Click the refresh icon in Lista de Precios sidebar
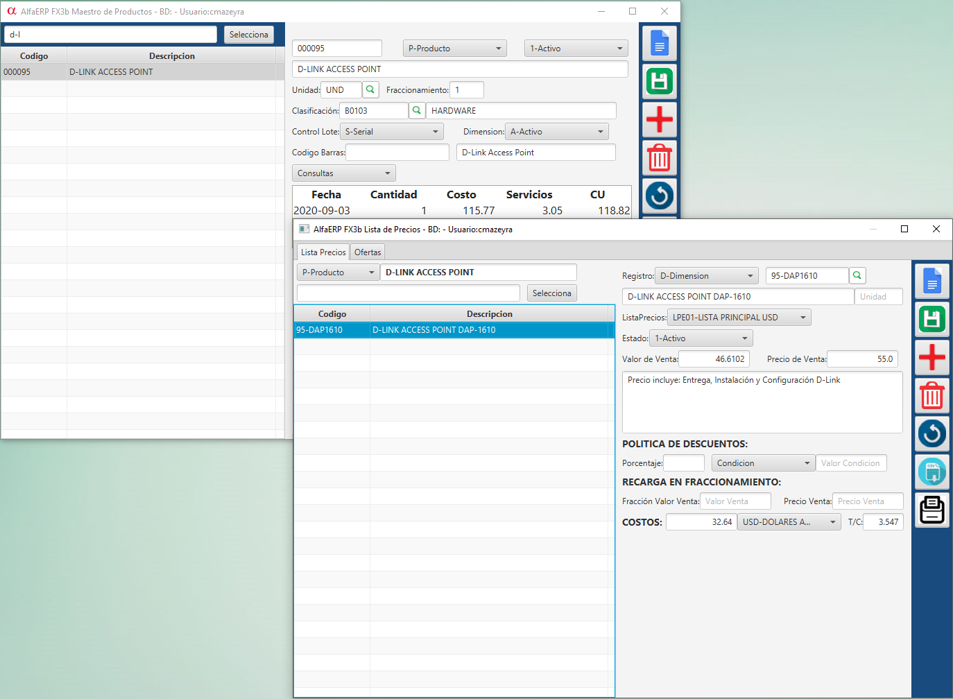Screen dimensions: 953x699 coord(931,433)
